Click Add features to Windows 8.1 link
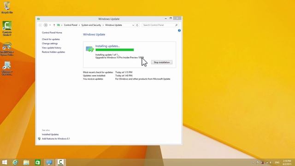Viewport: 295px width, 166px height. click(56, 139)
